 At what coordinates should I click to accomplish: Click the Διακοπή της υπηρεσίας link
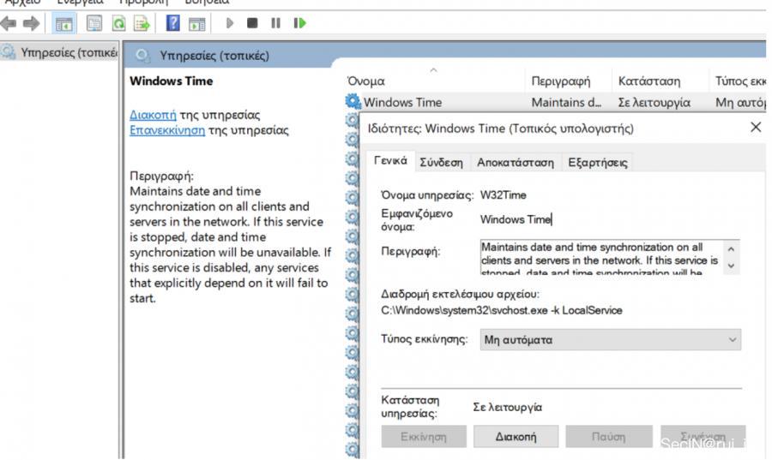[153, 115]
